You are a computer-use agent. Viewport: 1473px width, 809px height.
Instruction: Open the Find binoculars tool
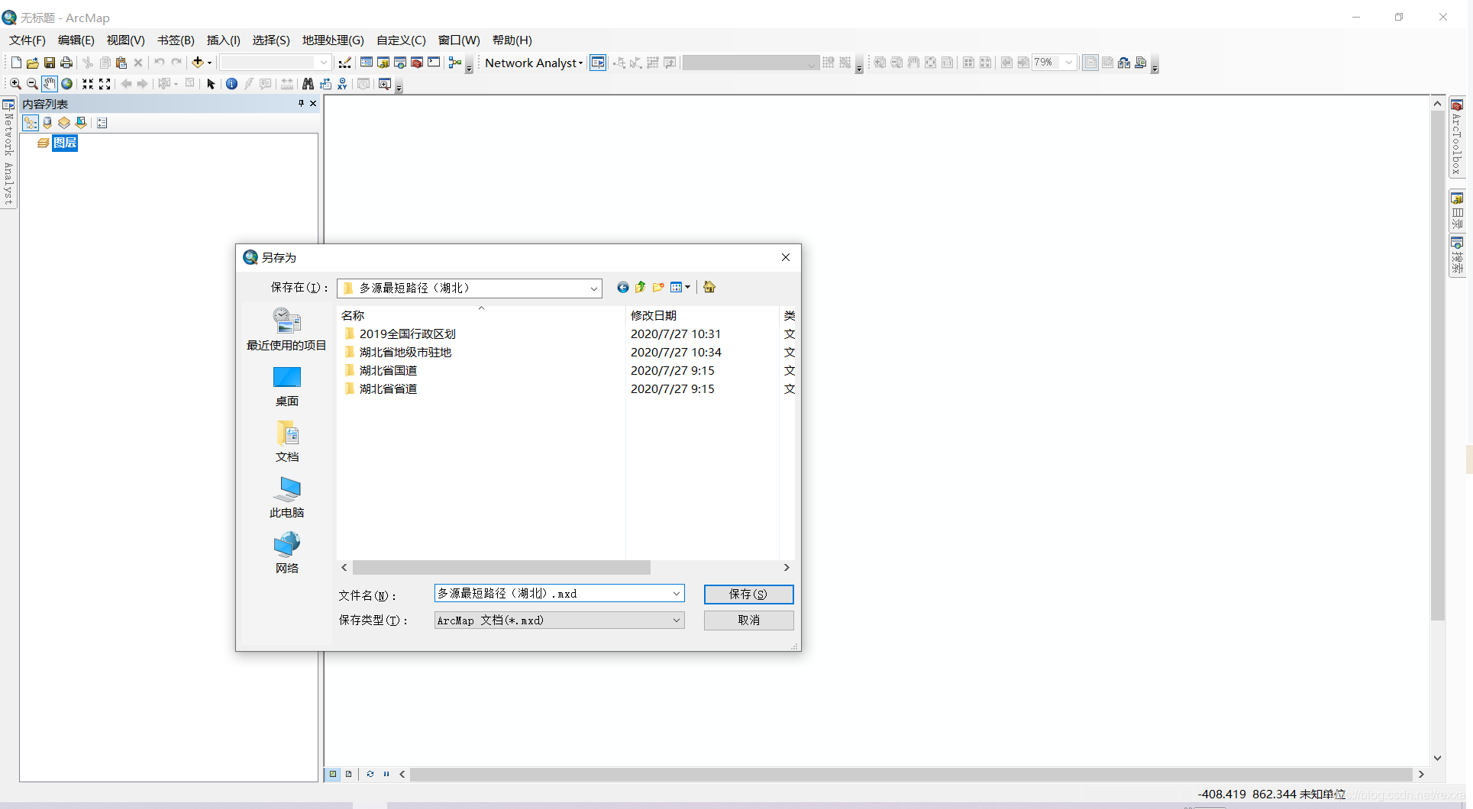coord(308,84)
